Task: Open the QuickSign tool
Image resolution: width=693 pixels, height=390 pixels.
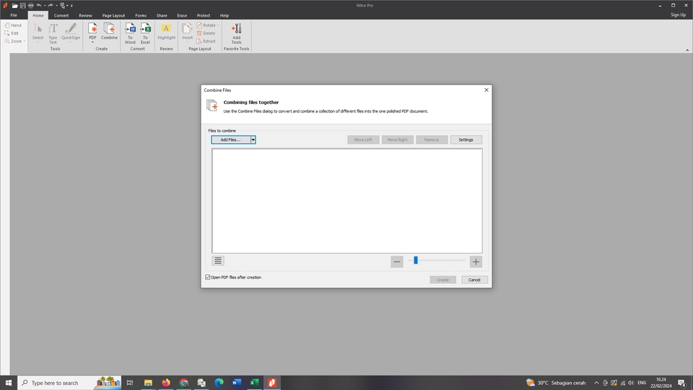Action: click(x=71, y=33)
